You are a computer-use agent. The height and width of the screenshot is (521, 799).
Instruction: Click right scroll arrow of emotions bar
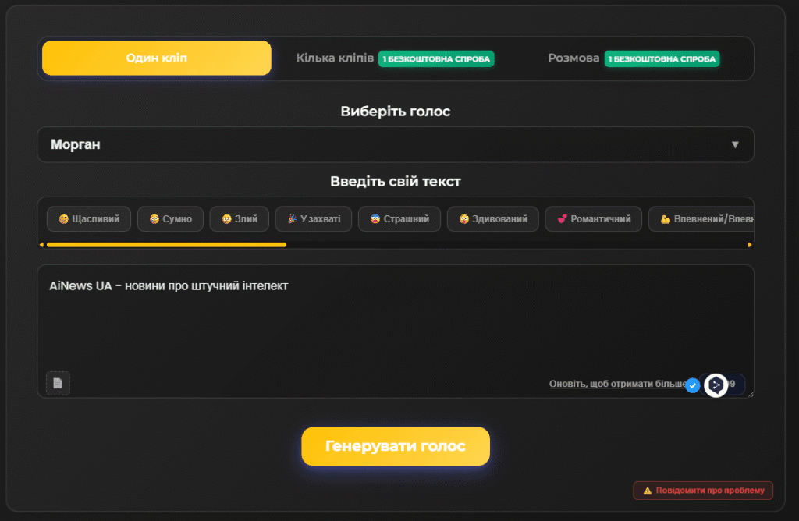[x=750, y=245]
